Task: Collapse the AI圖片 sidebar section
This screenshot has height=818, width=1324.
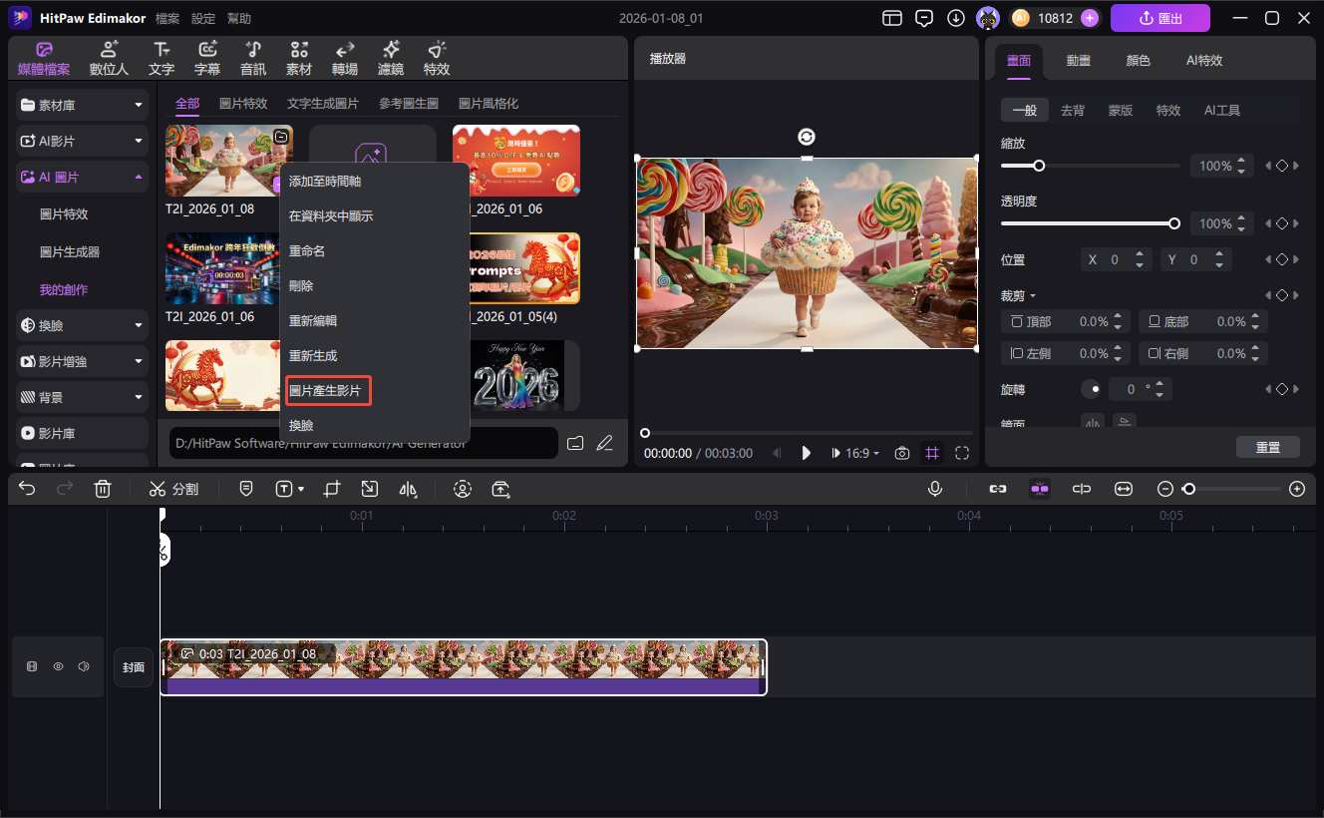Action: tap(140, 177)
